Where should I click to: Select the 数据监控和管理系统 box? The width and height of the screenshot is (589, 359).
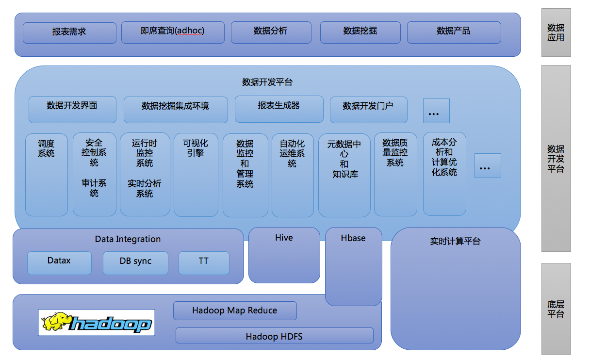245,175
